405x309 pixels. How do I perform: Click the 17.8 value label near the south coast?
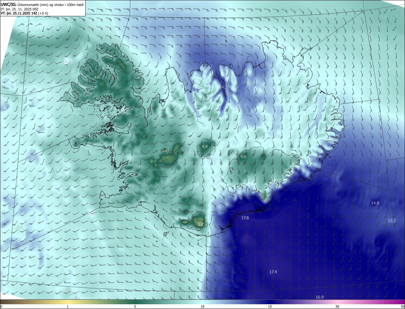pos(245,218)
